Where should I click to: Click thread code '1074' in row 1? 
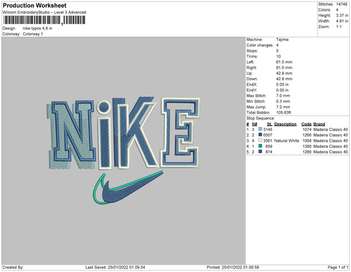point(307,130)
